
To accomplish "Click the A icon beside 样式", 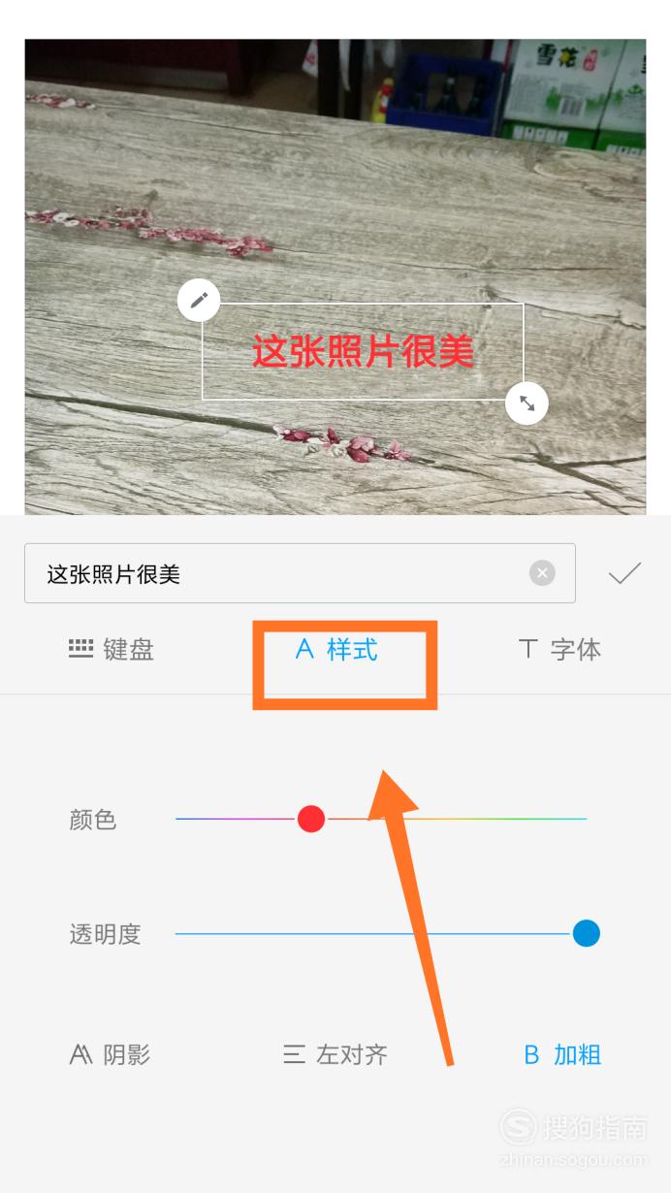I will tap(304, 649).
